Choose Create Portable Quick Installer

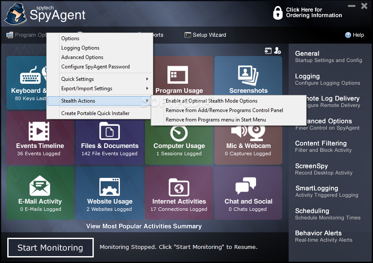click(100, 113)
